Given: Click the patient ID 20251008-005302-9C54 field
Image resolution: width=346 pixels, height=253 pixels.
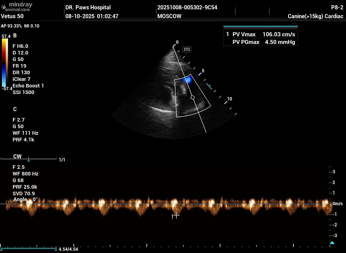Looking at the screenshot, I should point(187,7).
